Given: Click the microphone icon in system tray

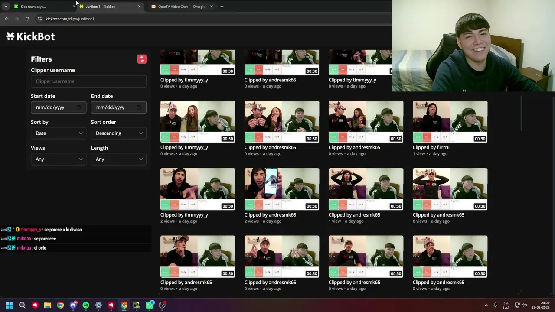Looking at the screenshot, I should pyautogui.click(x=495, y=305).
